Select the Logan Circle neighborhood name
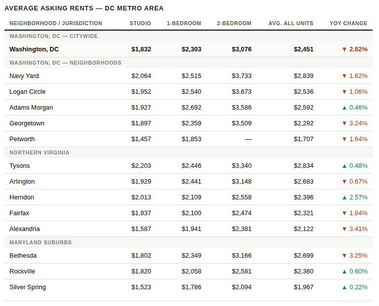The height and width of the screenshot is (306, 379). point(27,92)
